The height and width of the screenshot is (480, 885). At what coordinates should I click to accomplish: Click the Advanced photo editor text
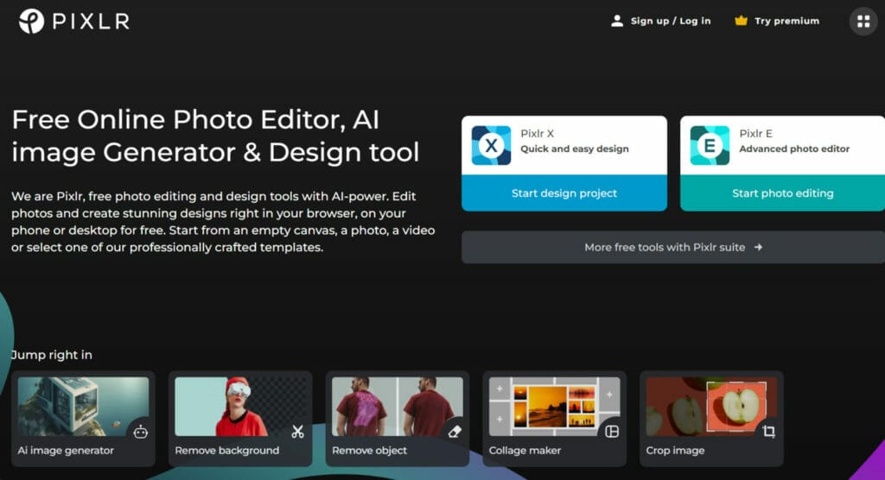click(x=794, y=148)
